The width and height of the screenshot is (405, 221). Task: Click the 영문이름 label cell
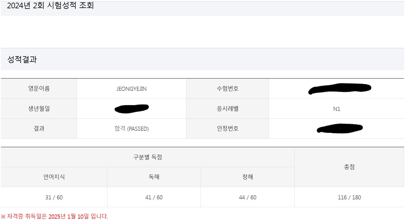click(39, 88)
